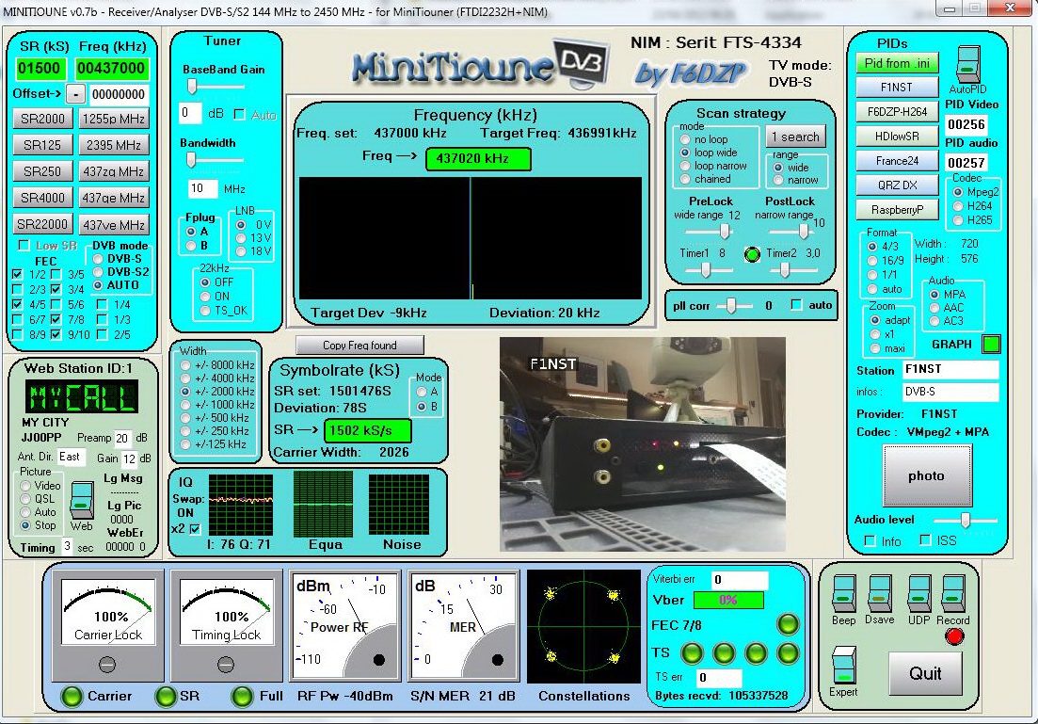Click the Equa graph display
Image resolution: width=1038 pixels, height=724 pixels.
pos(323,505)
